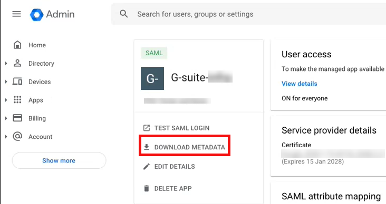386x204 pixels.
Task: Open the hamburger main menu
Action: [x=16, y=14]
